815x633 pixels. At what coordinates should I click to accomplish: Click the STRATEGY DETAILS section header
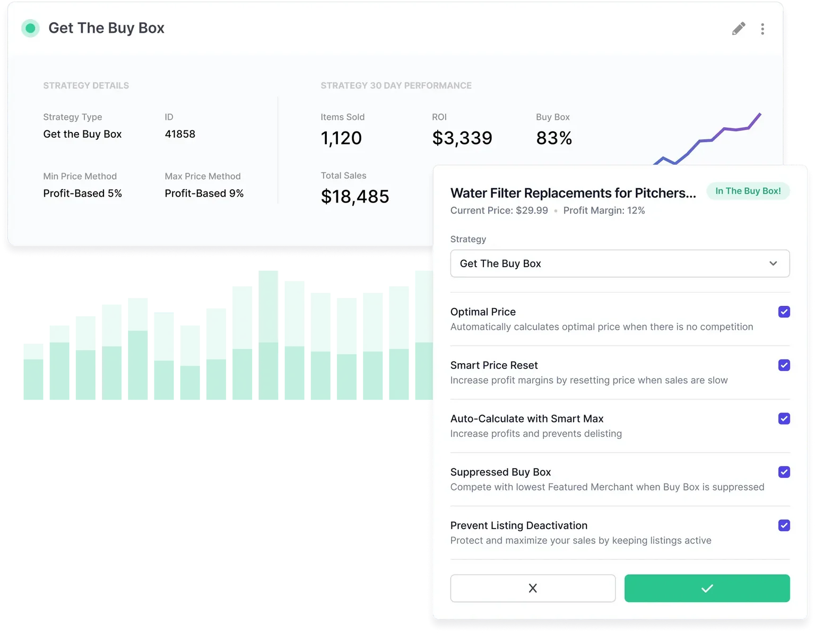coord(86,85)
